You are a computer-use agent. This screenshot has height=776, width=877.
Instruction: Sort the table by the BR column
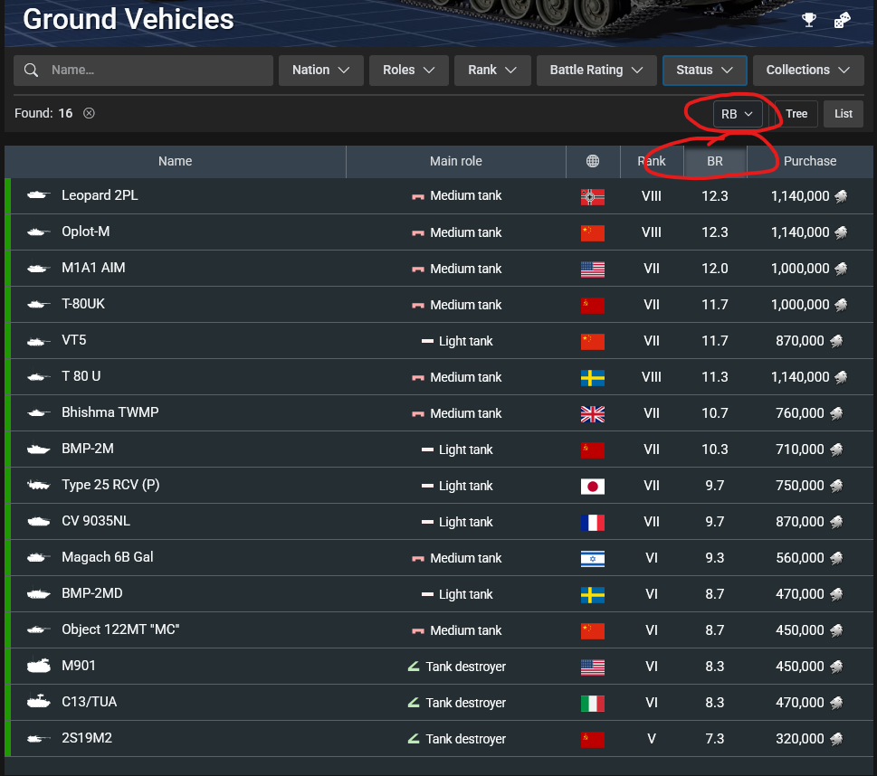coord(715,161)
